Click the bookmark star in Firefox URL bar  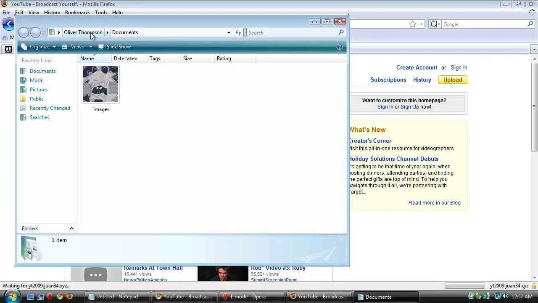coord(413,24)
